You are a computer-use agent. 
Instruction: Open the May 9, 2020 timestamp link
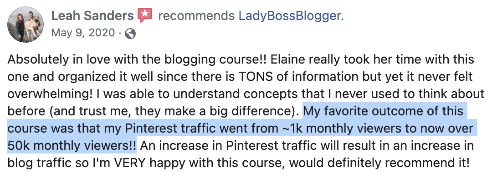pos(83,33)
